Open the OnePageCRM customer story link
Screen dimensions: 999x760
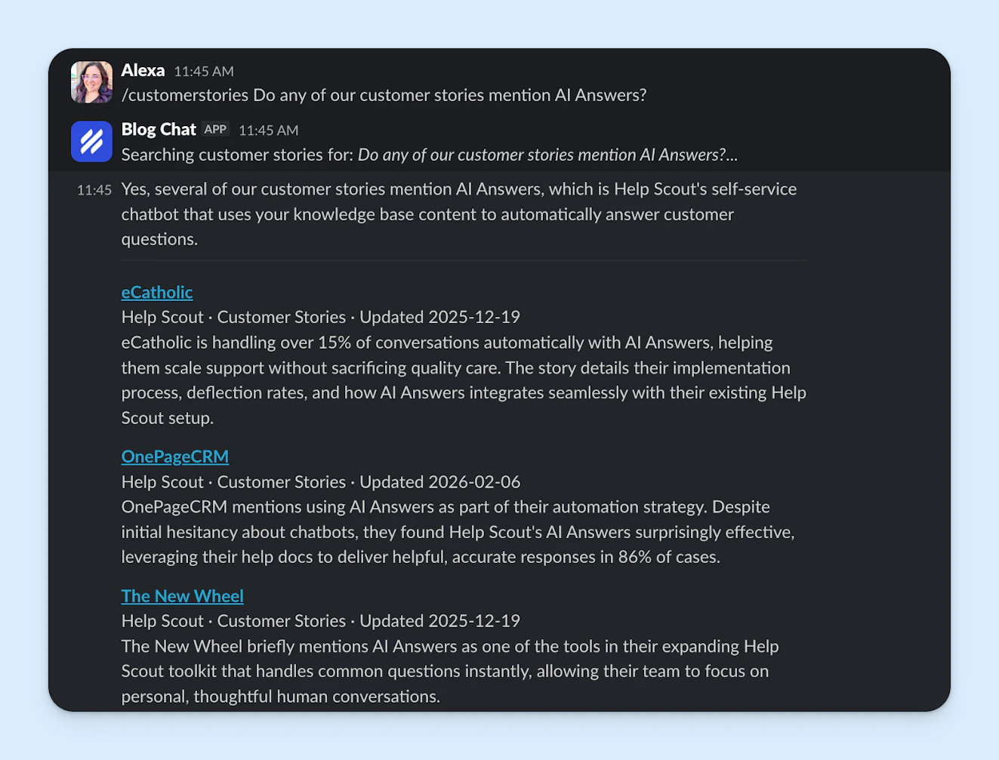tap(175, 457)
